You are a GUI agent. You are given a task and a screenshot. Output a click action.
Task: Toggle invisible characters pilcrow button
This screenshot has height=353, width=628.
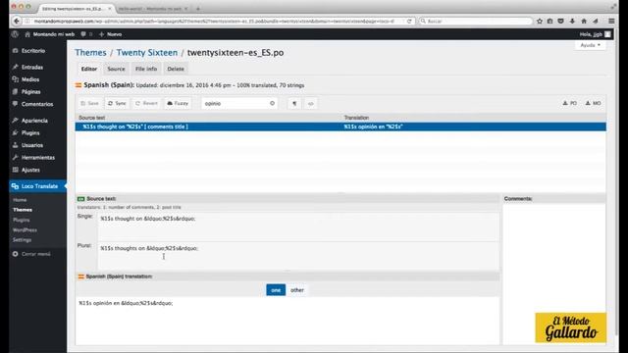coord(294,104)
